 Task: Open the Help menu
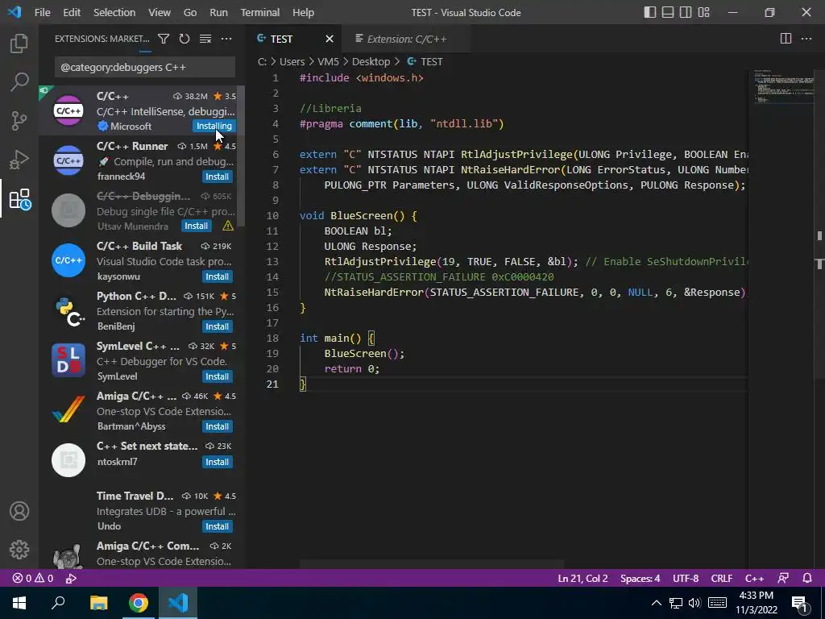(x=303, y=12)
